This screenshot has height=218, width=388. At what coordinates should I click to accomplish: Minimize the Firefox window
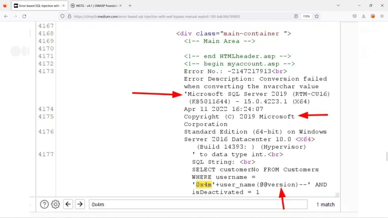(x=359, y=5)
